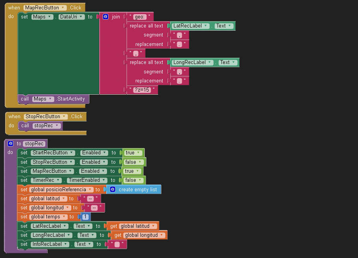
Task: Open the global posicioReferencia variable dropdown
Action: click(90, 190)
